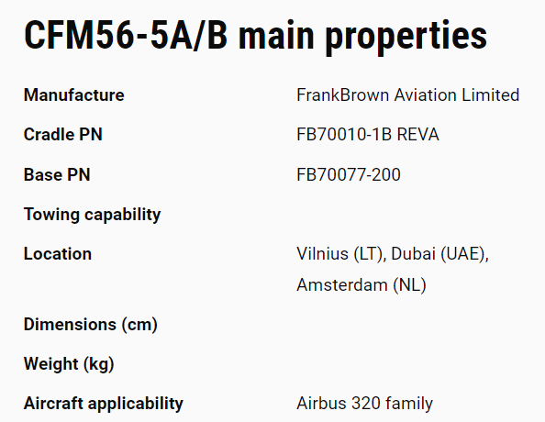Click the Amsterdam (NL) location text

pos(361,285)
